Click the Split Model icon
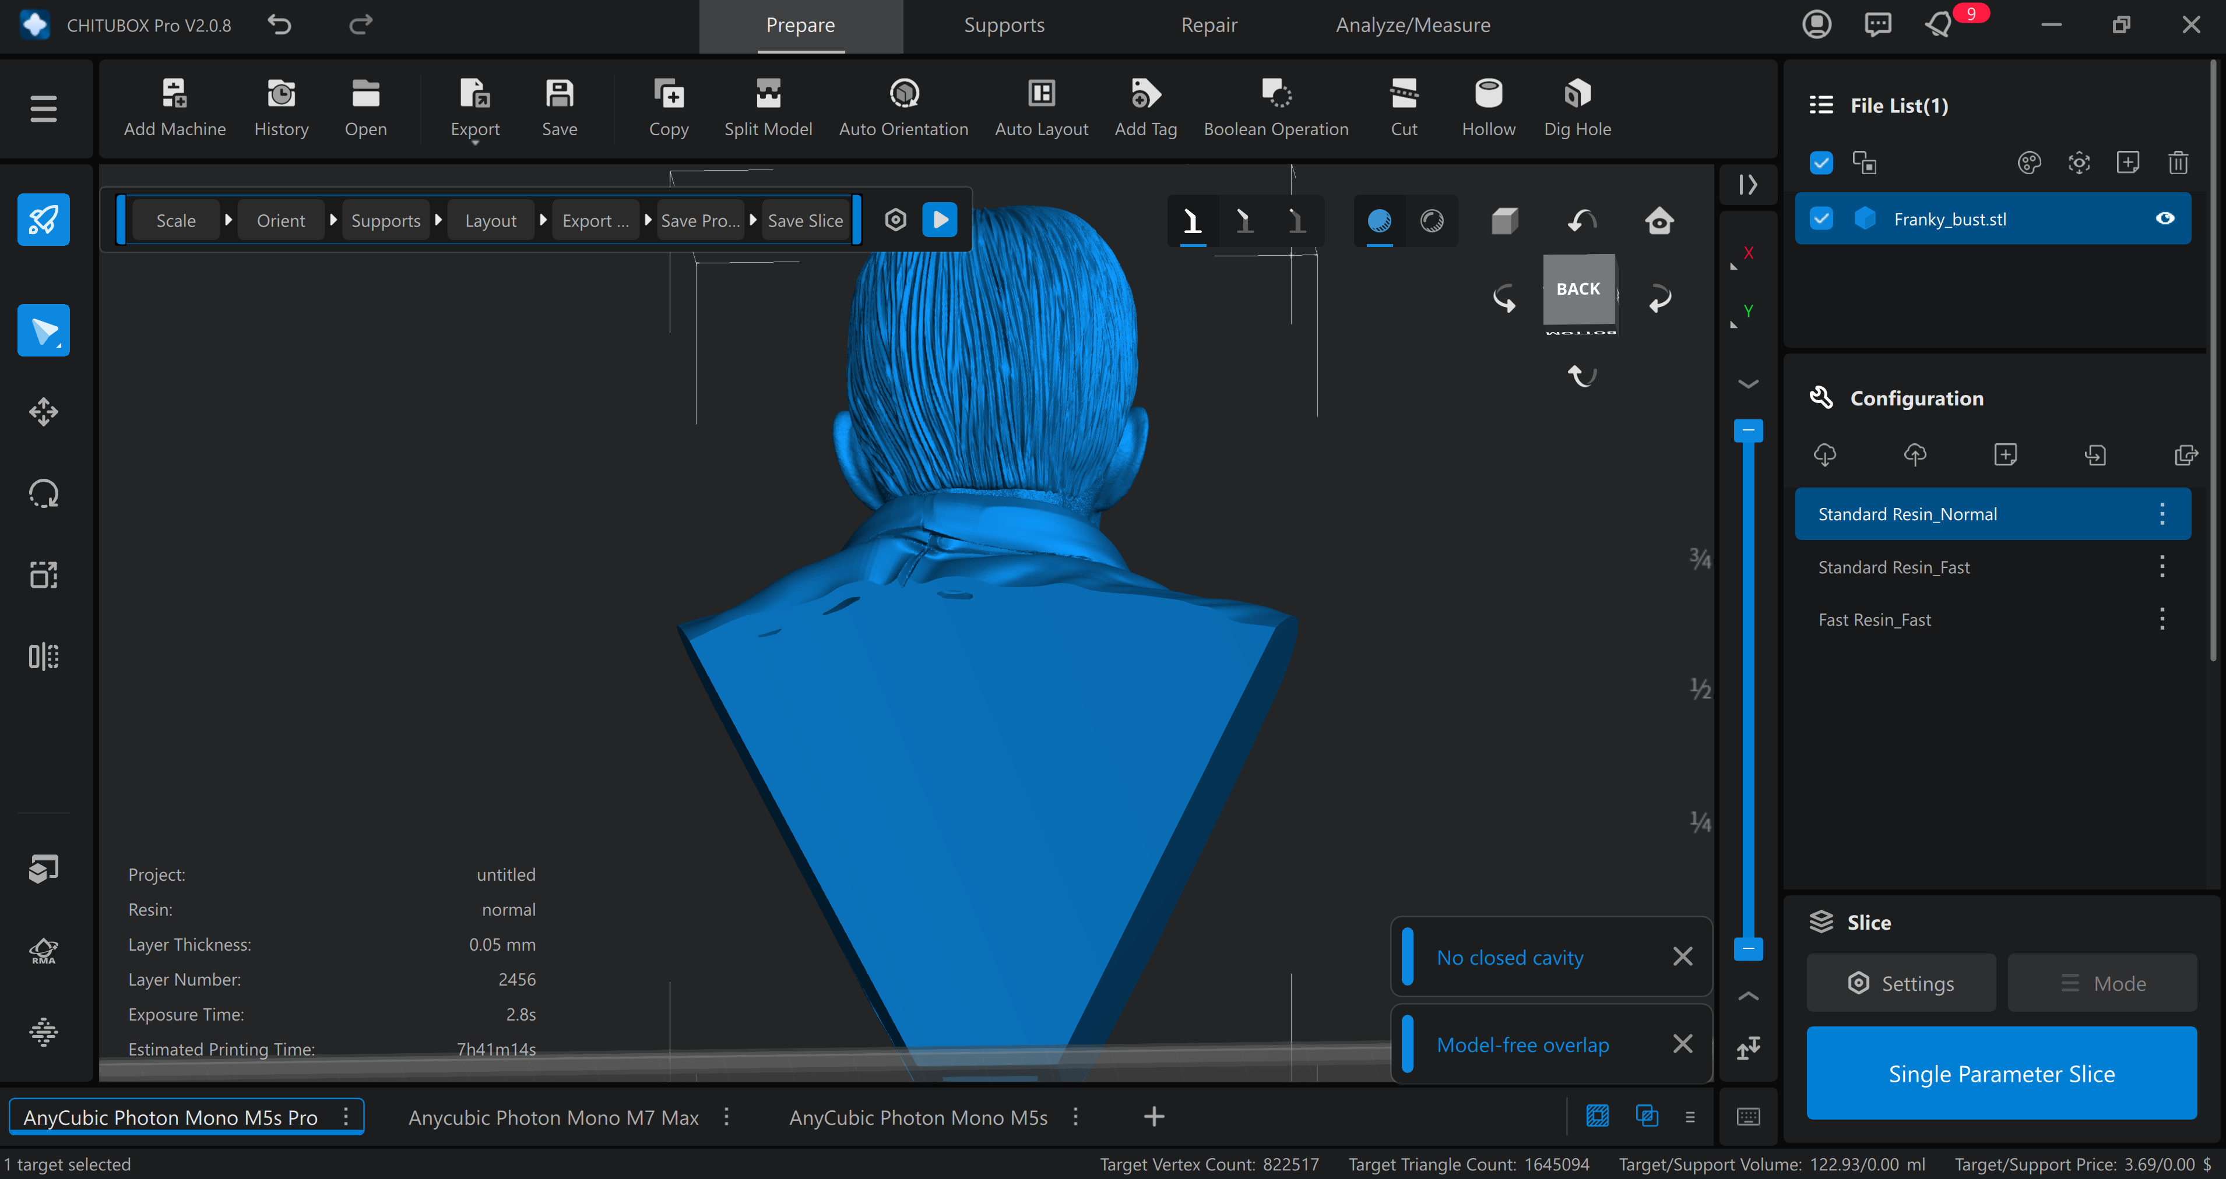Screen dimensions: 2226x1179 coord(767,94)
